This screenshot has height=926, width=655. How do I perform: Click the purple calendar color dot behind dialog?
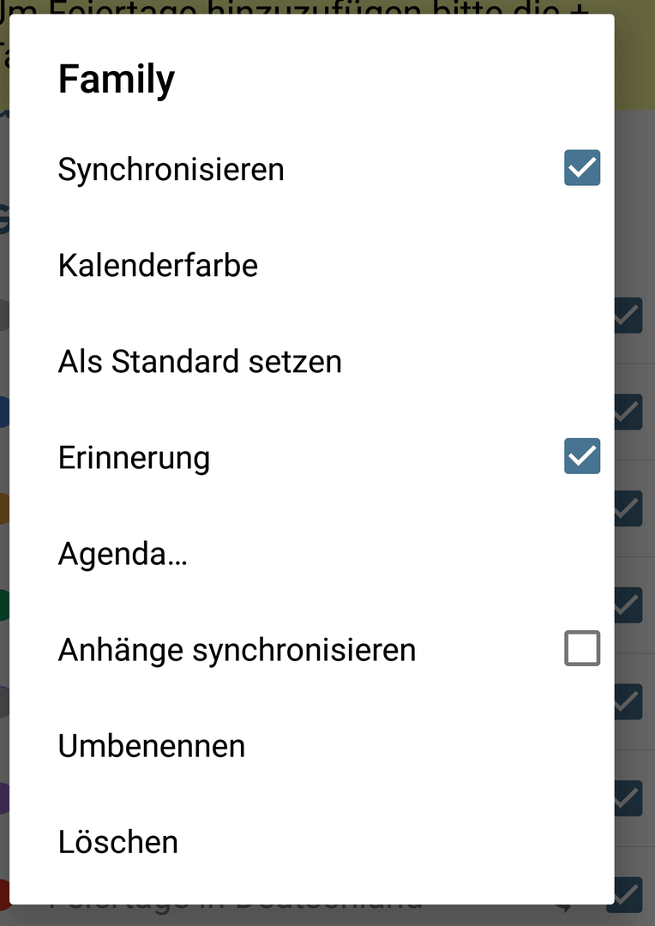[x=4, y=798]
